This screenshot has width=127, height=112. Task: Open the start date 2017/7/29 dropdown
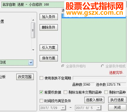63,108
